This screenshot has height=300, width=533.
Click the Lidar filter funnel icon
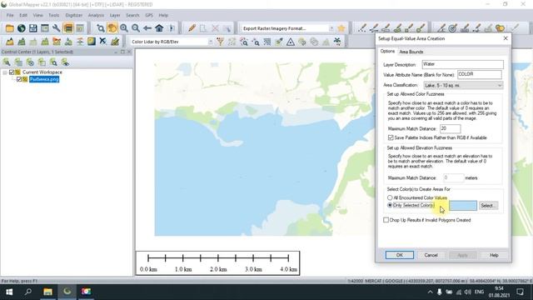220,42
